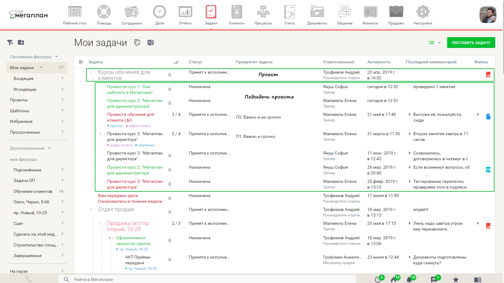504x283 pixels.
Task: Open the Документы folder icon
Action: [317, 12]
